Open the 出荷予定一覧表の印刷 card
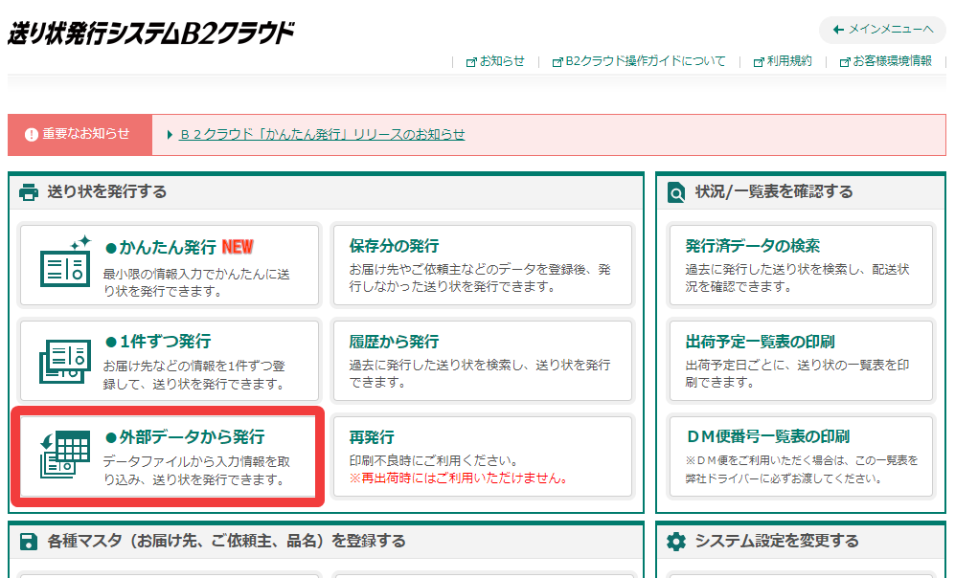 click(x=801, y=361)
